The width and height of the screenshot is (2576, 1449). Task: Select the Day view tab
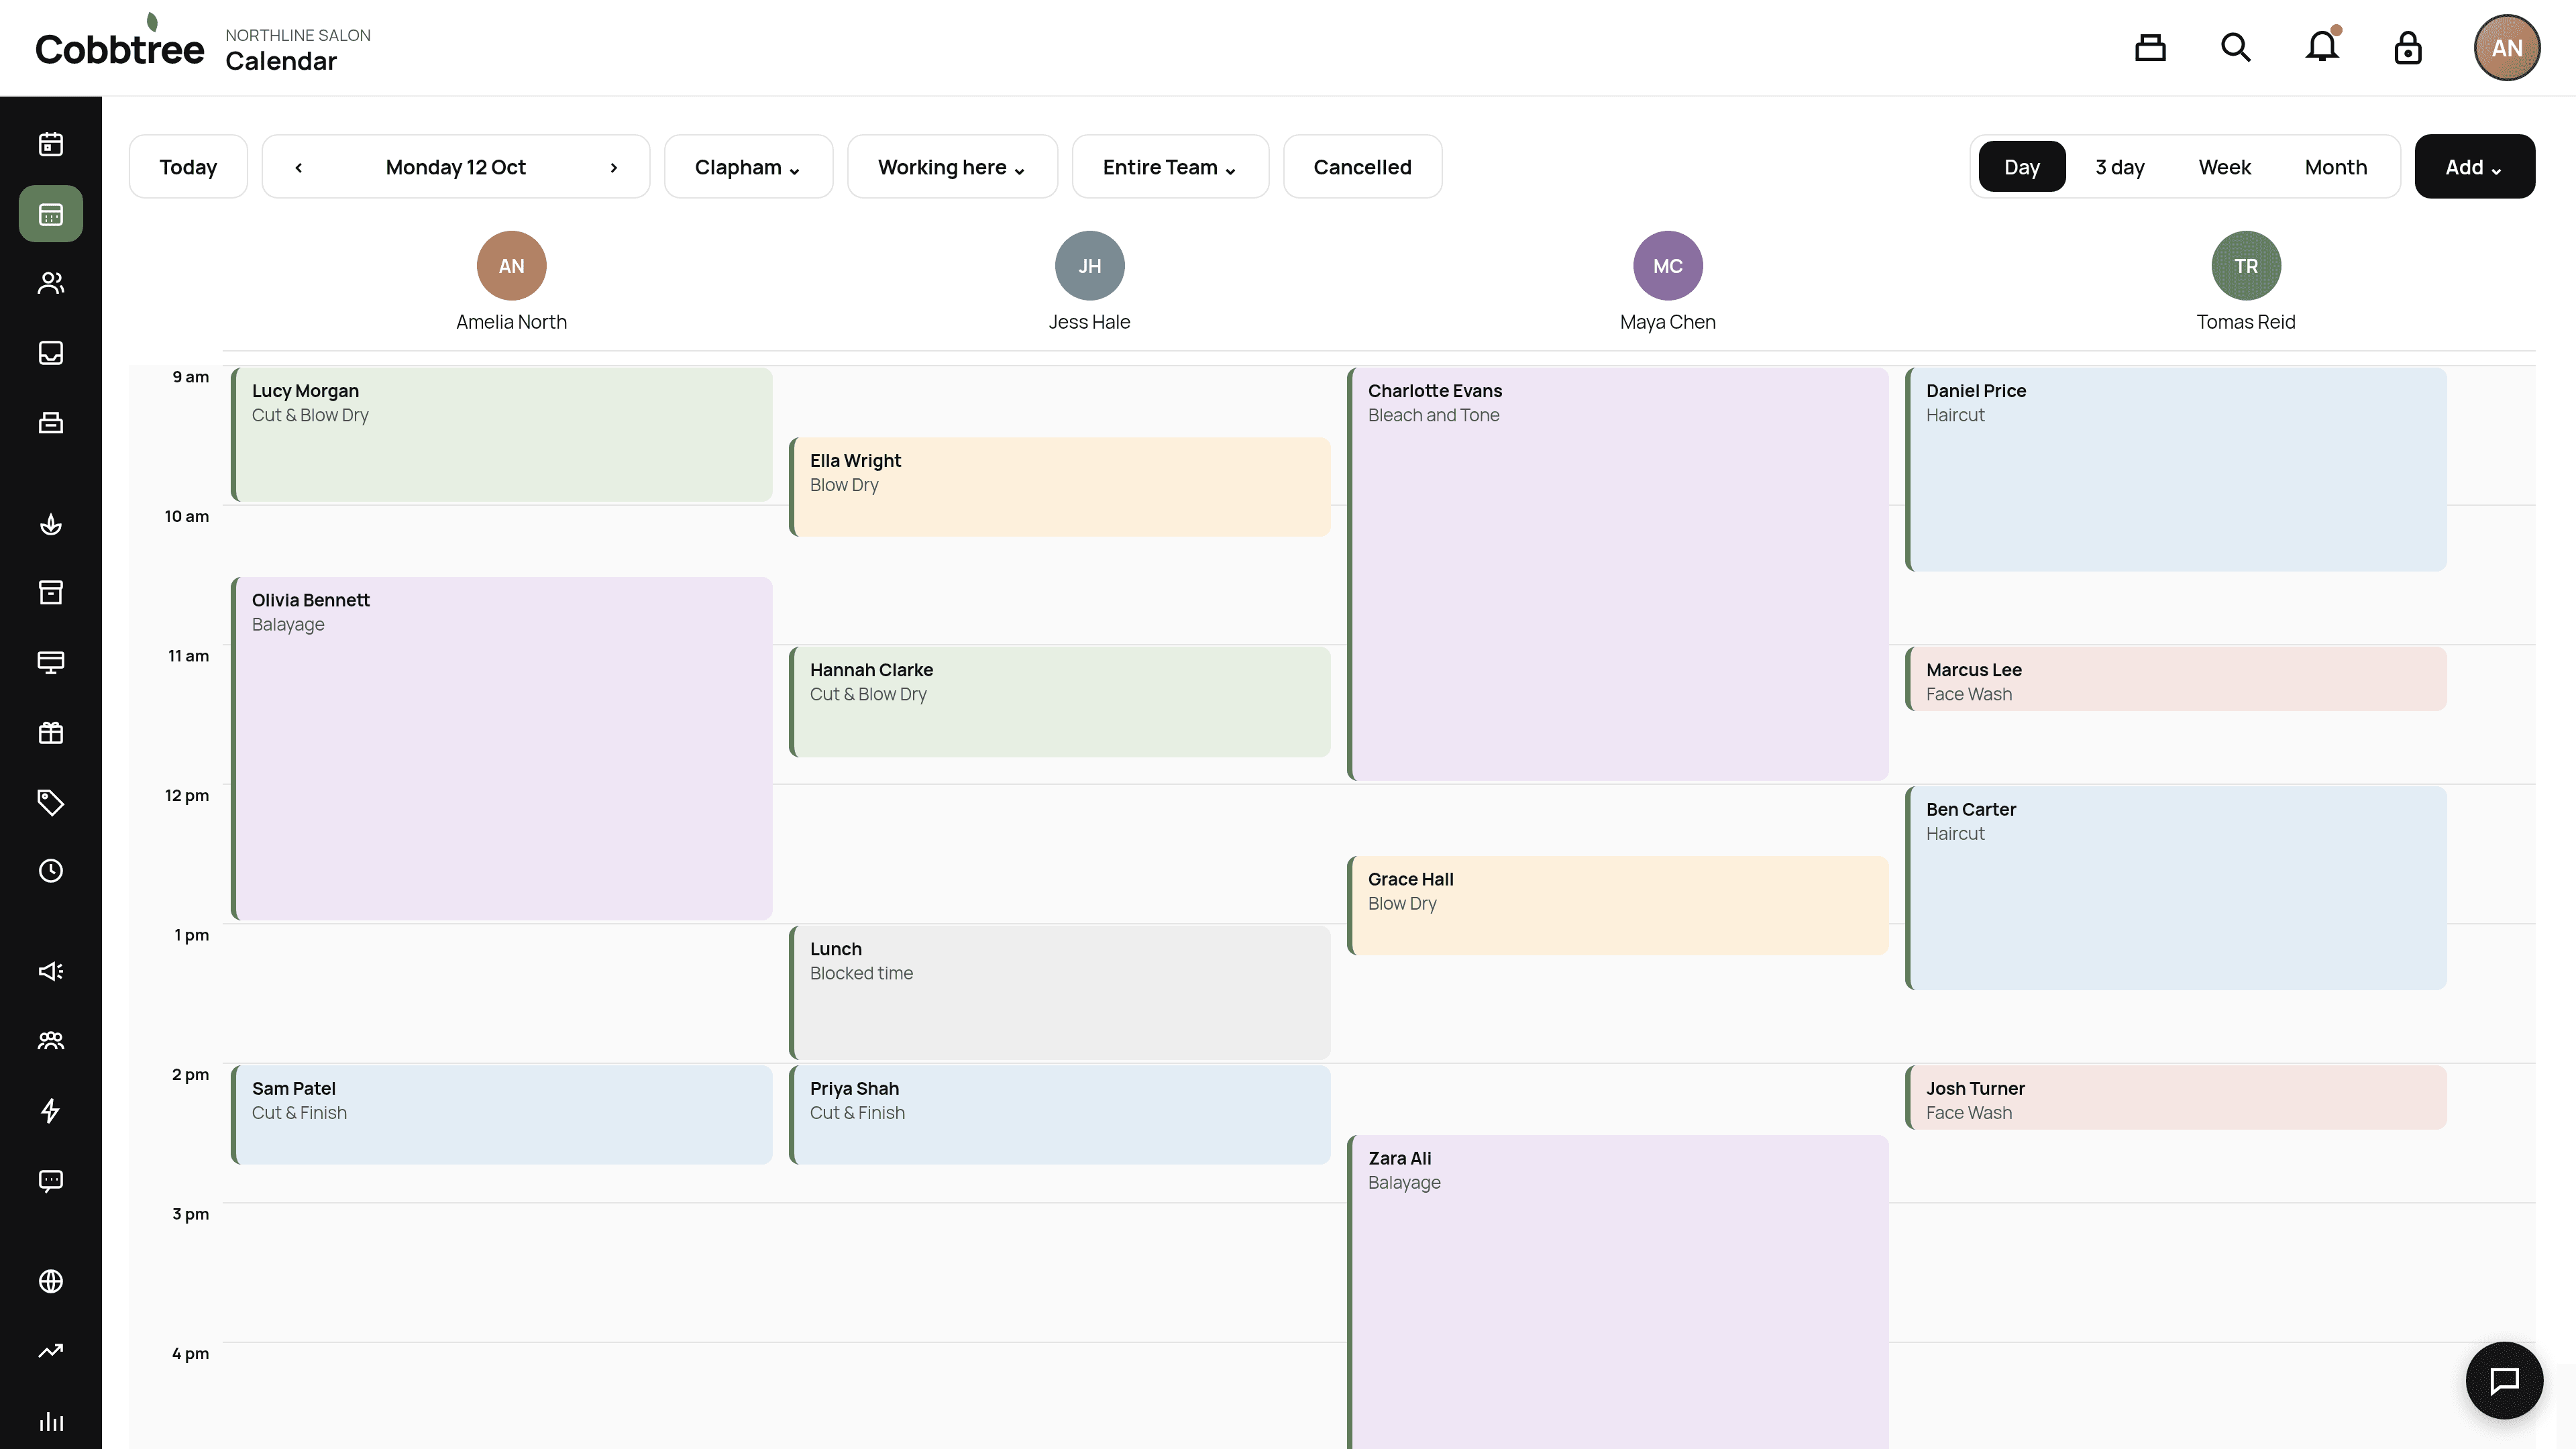(x=2022, y=167)
